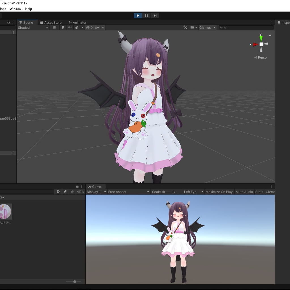Image resolution: width=290 pixels, height=290 pixels.
Task: Select the t_ninji texture thumbnail
Action: [6, 212]
